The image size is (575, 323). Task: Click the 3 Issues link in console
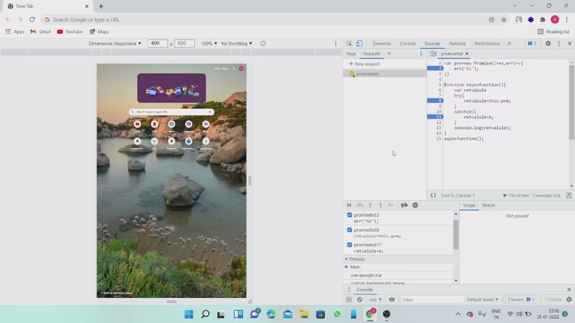(521, 300)
